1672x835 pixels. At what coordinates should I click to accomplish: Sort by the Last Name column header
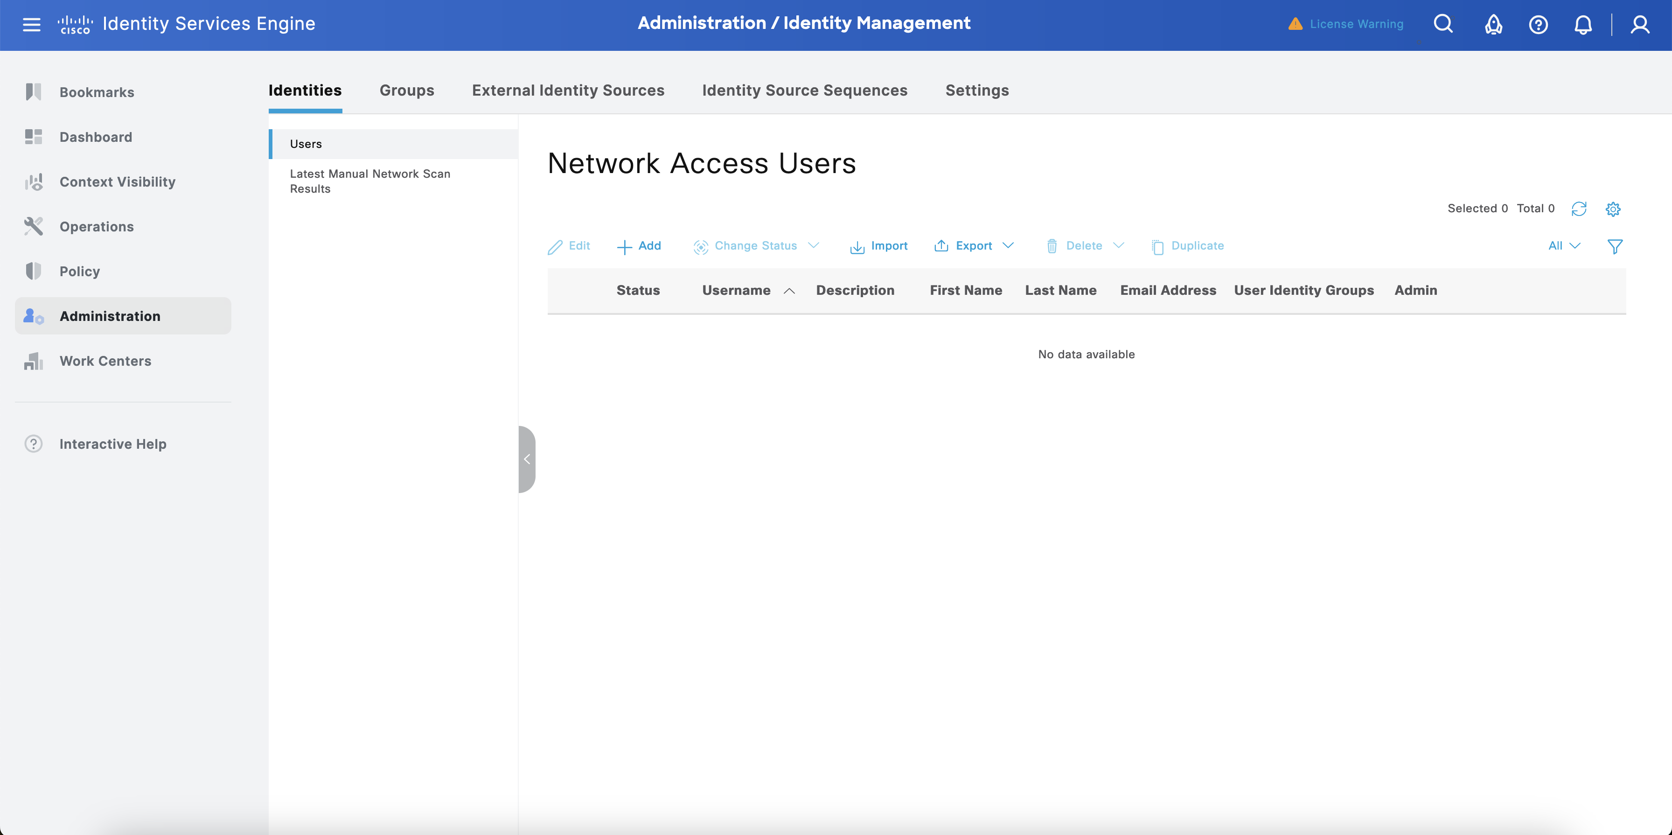tap(1060, 290)
